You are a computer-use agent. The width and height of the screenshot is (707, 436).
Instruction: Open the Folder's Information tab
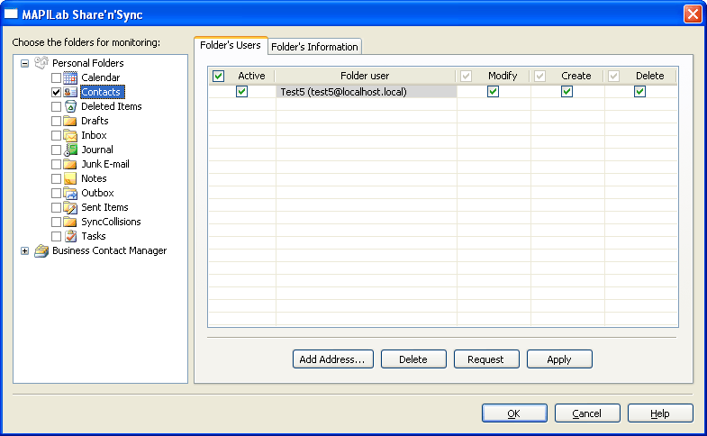314,47
